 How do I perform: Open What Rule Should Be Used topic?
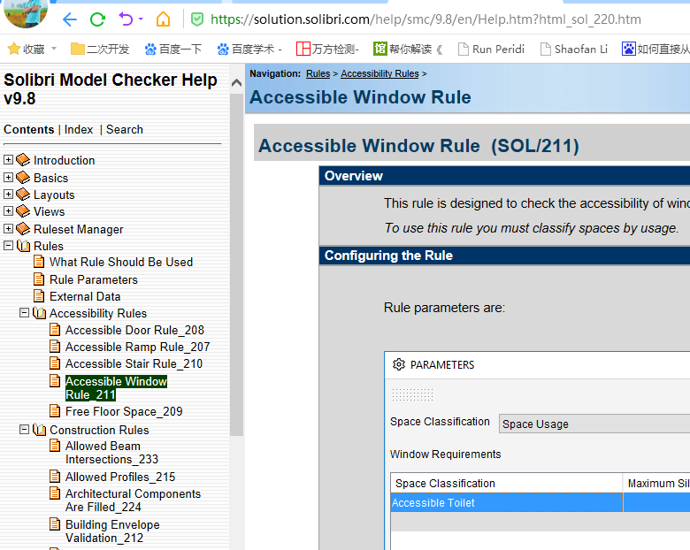pyautogui.click(x=121, y=262)
